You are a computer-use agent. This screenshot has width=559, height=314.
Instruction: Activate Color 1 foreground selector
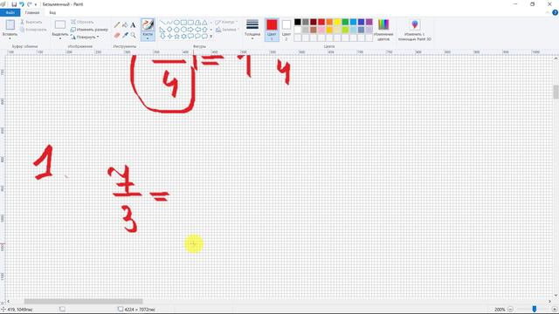point(272,30)
